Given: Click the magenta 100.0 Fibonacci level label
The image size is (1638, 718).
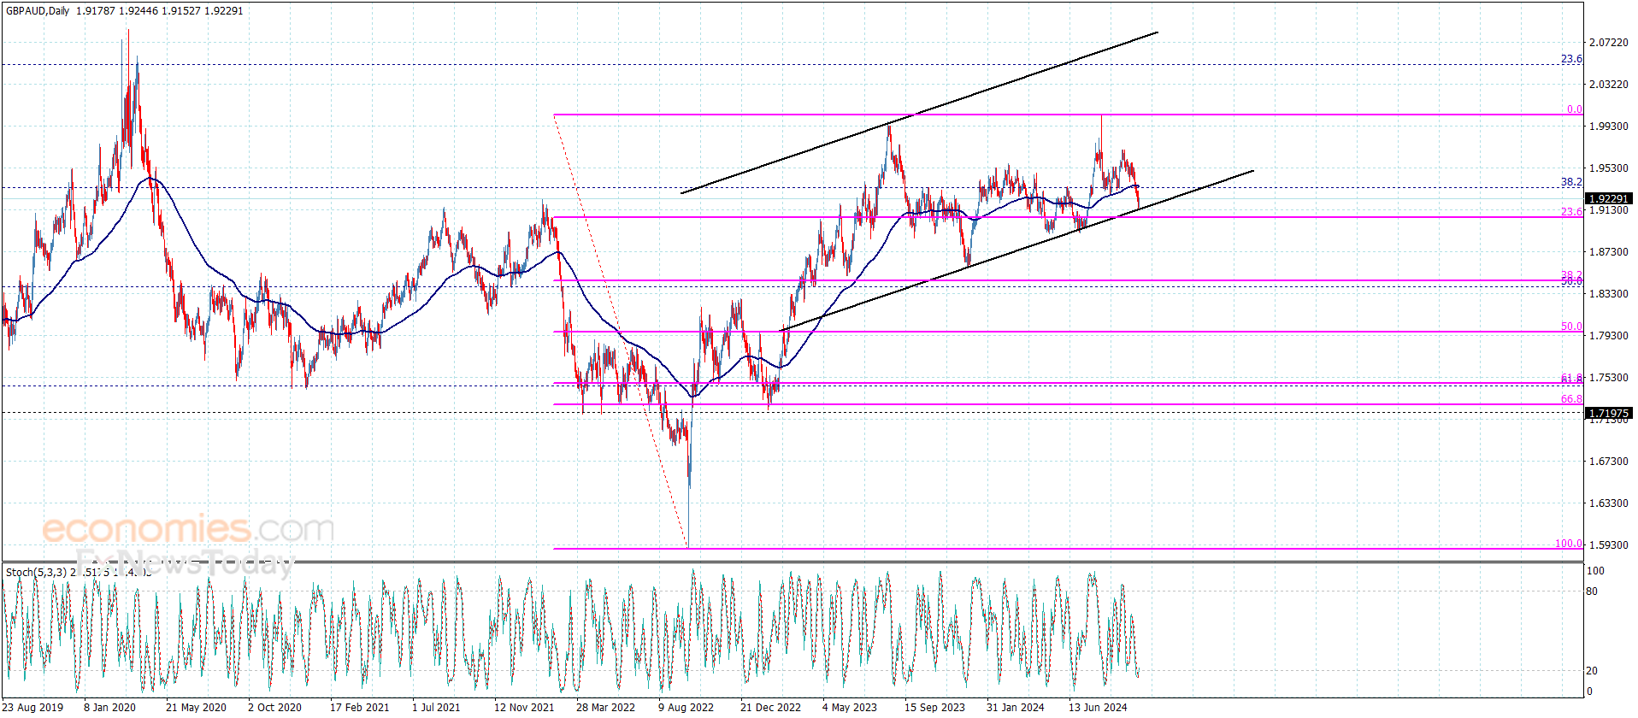Looking at the screenshot, I should [x=1569, y=544].
